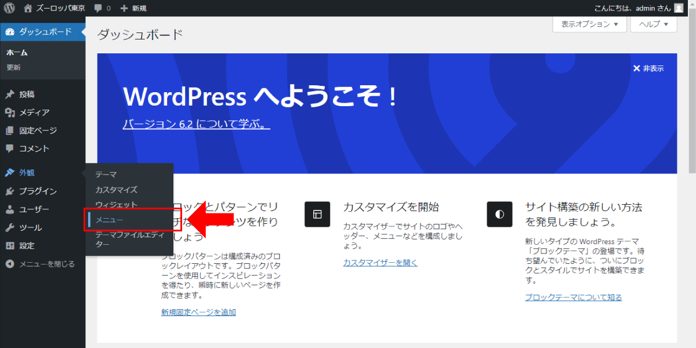Click the collapse menu arrow icon
Viewport: 696px width, 348px height.
(10, 264)
